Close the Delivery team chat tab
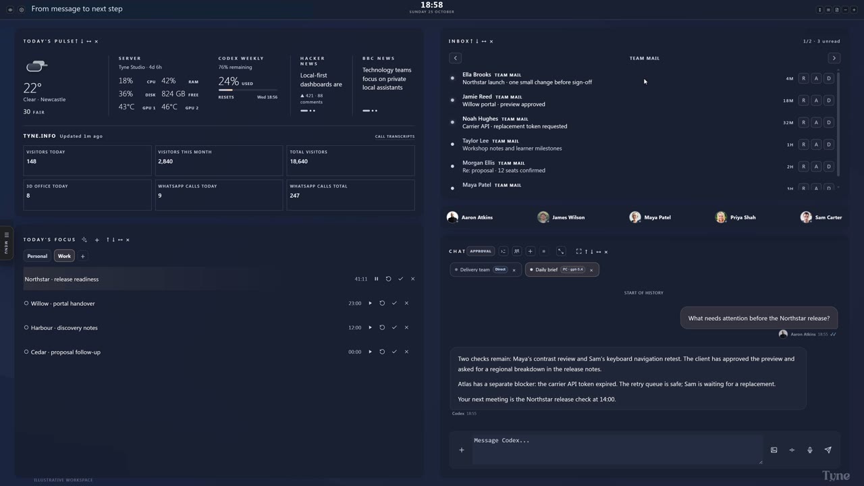Screen dimensions: 864x486 click(514, 270)
